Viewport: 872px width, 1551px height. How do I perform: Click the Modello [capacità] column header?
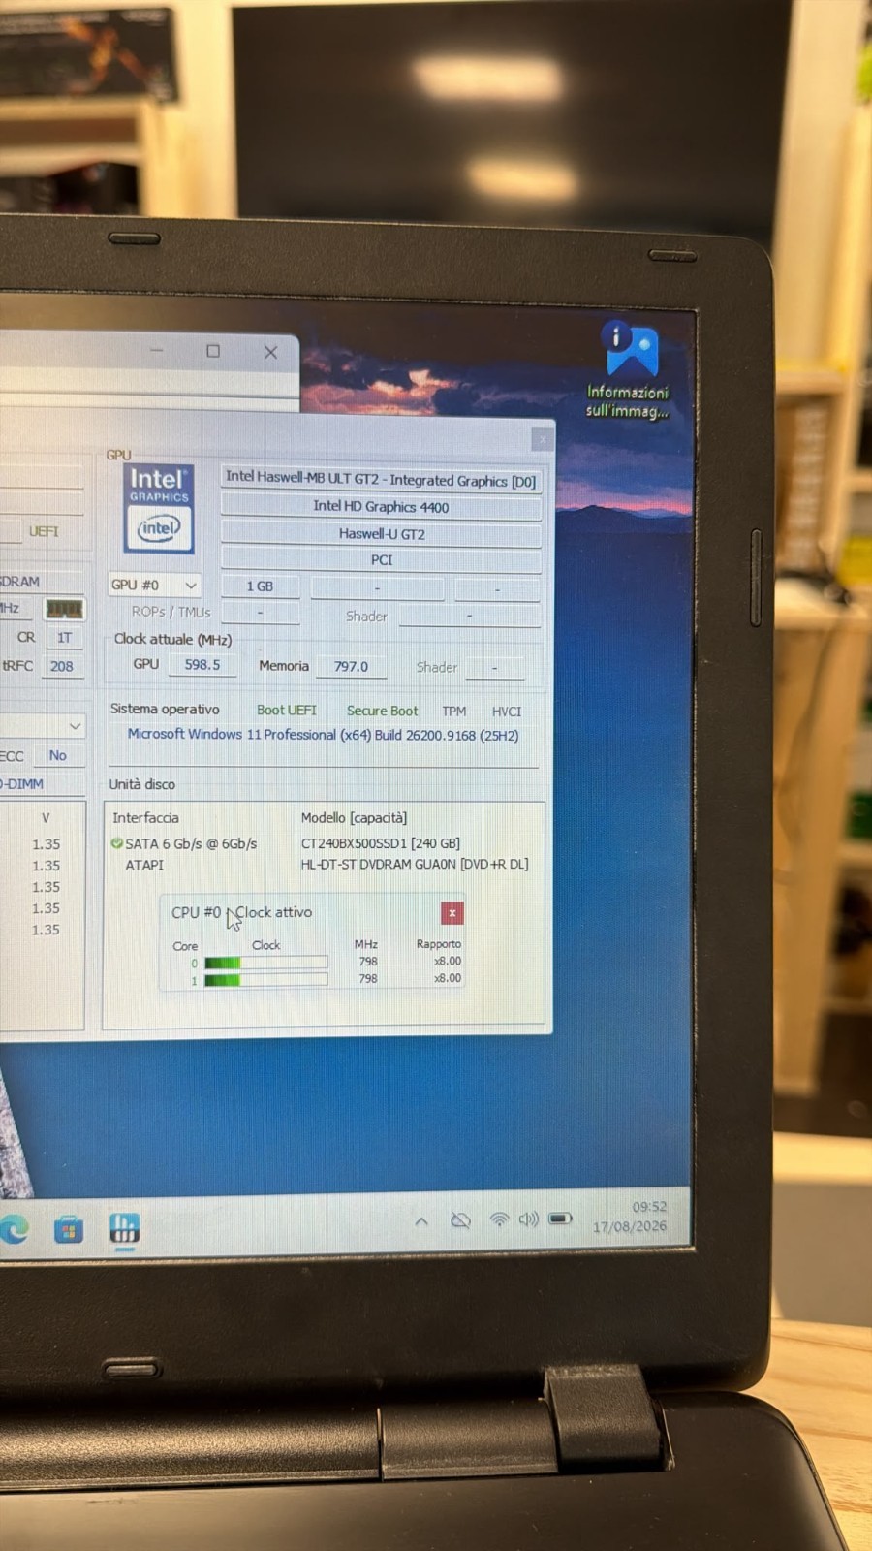pos(354,818)
